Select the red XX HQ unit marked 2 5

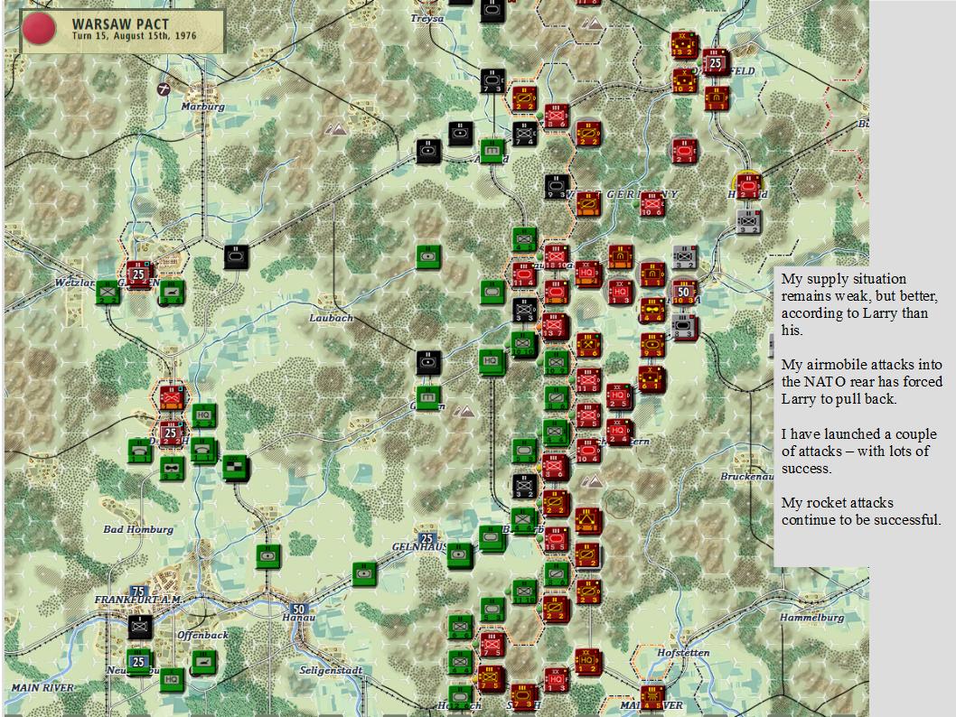point(619,396)
